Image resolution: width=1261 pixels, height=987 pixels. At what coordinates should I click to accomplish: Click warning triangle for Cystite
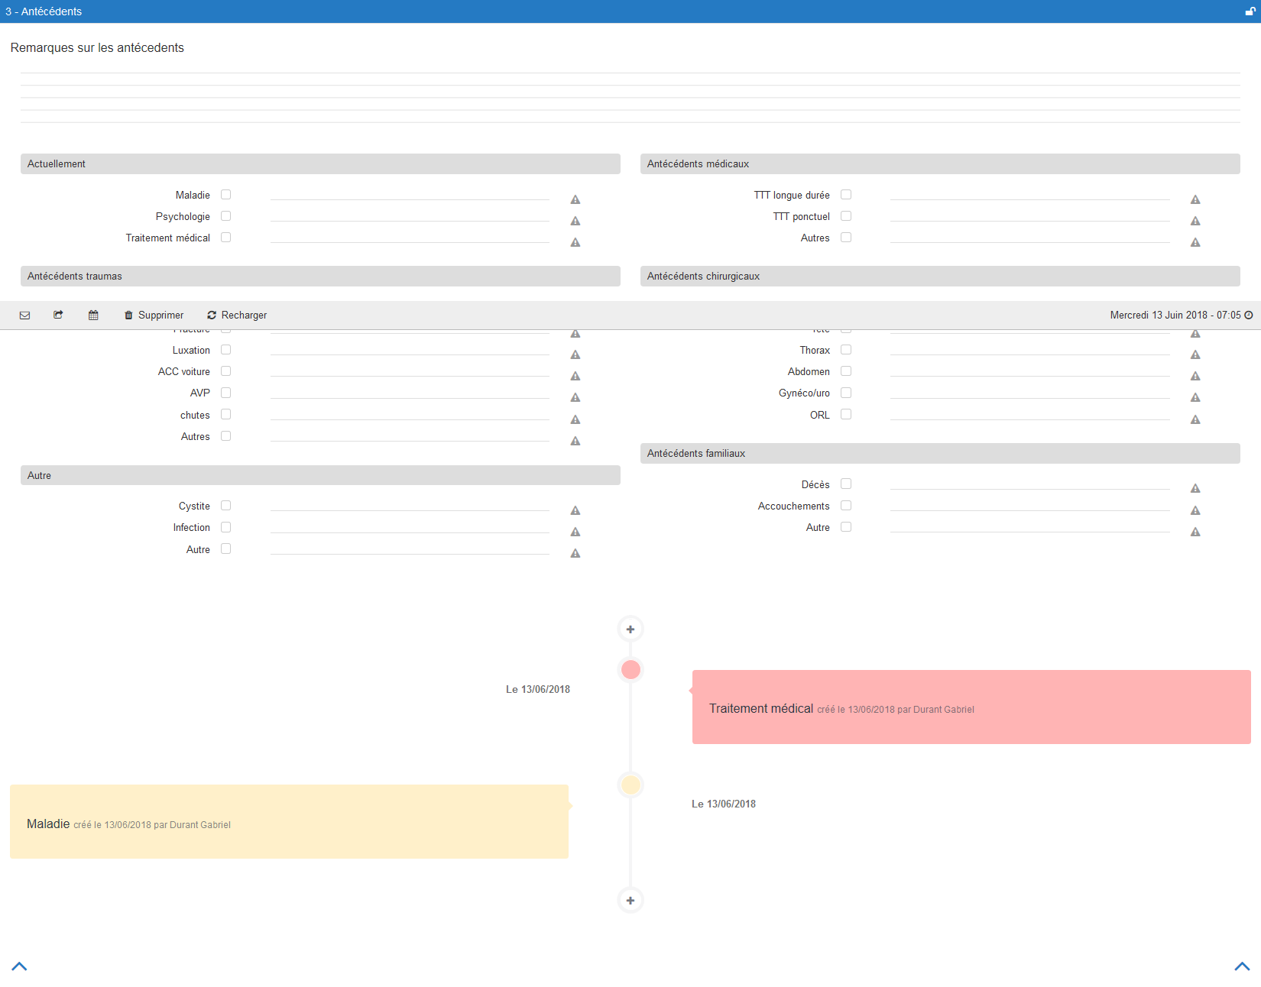[575, 510]
